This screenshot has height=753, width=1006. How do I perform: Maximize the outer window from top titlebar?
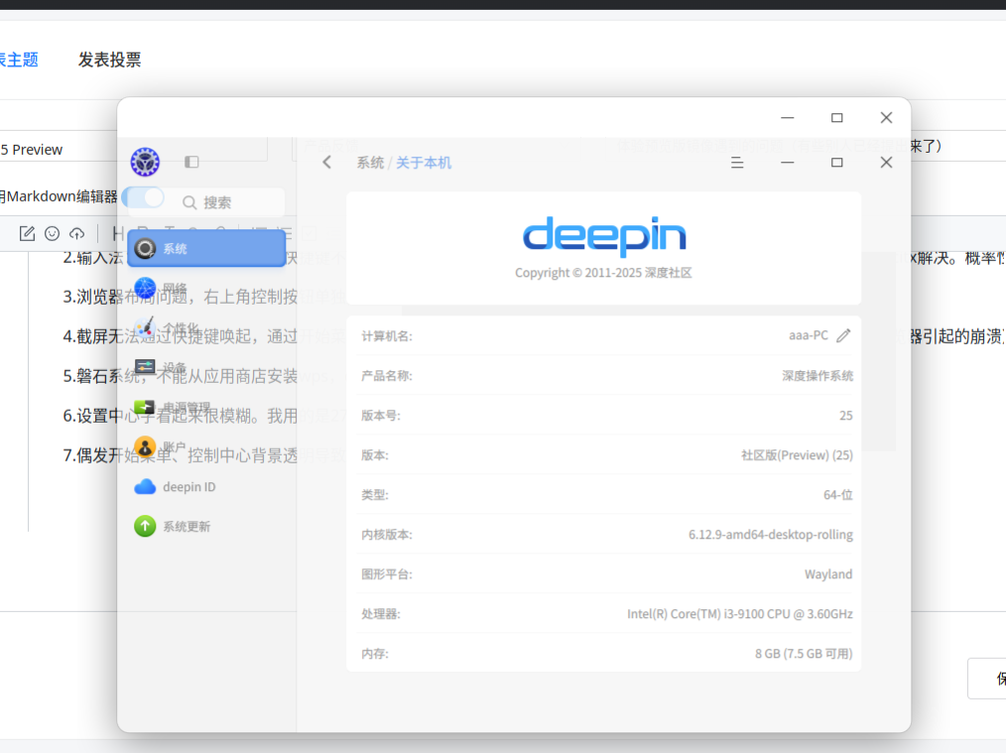(836, 118)
